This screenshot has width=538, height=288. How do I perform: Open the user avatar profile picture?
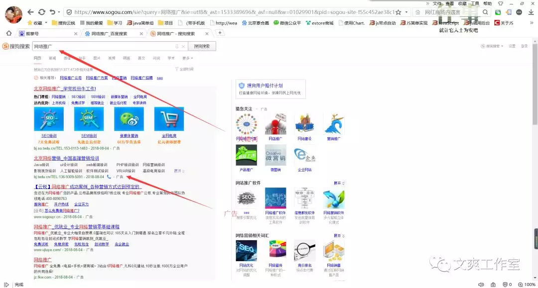coord(13,14)
